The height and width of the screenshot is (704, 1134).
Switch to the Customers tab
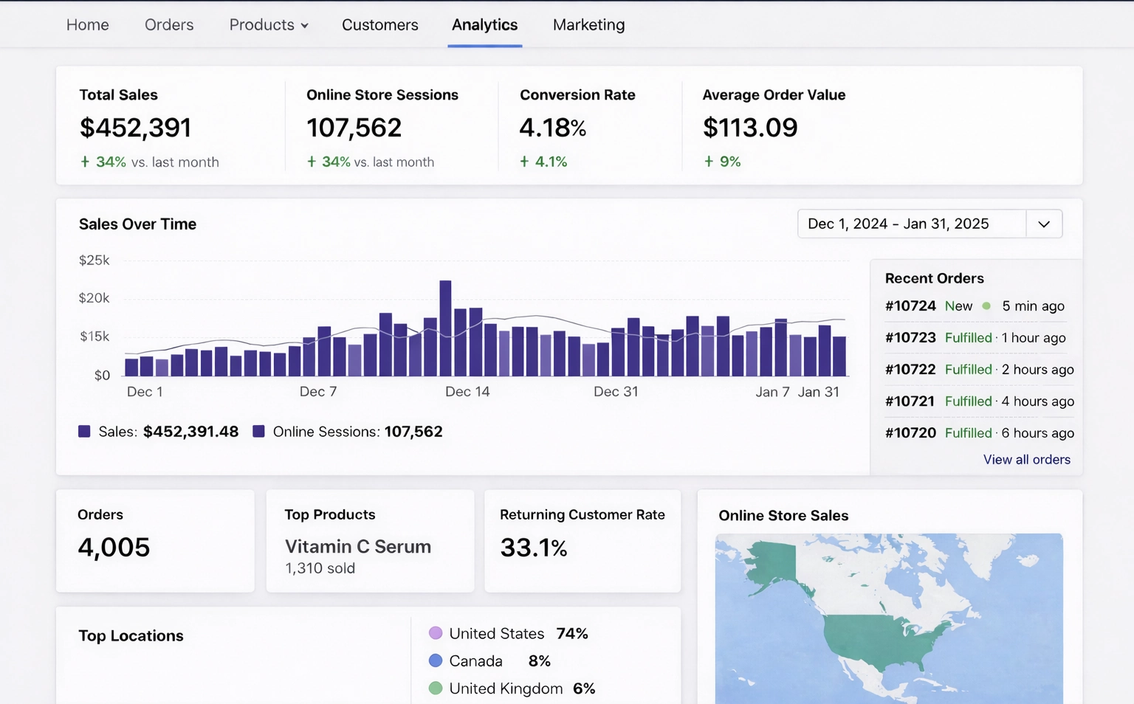pos(379,24)
